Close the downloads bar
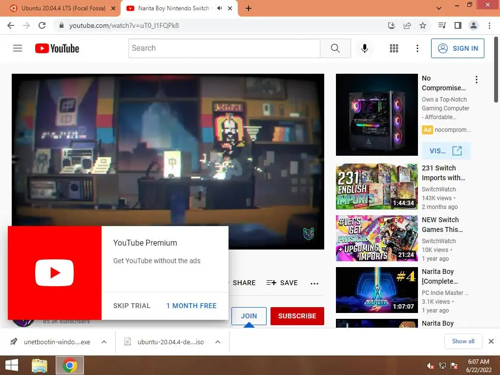This screenshot has width=500, height=375. click(x=491, y=341)
